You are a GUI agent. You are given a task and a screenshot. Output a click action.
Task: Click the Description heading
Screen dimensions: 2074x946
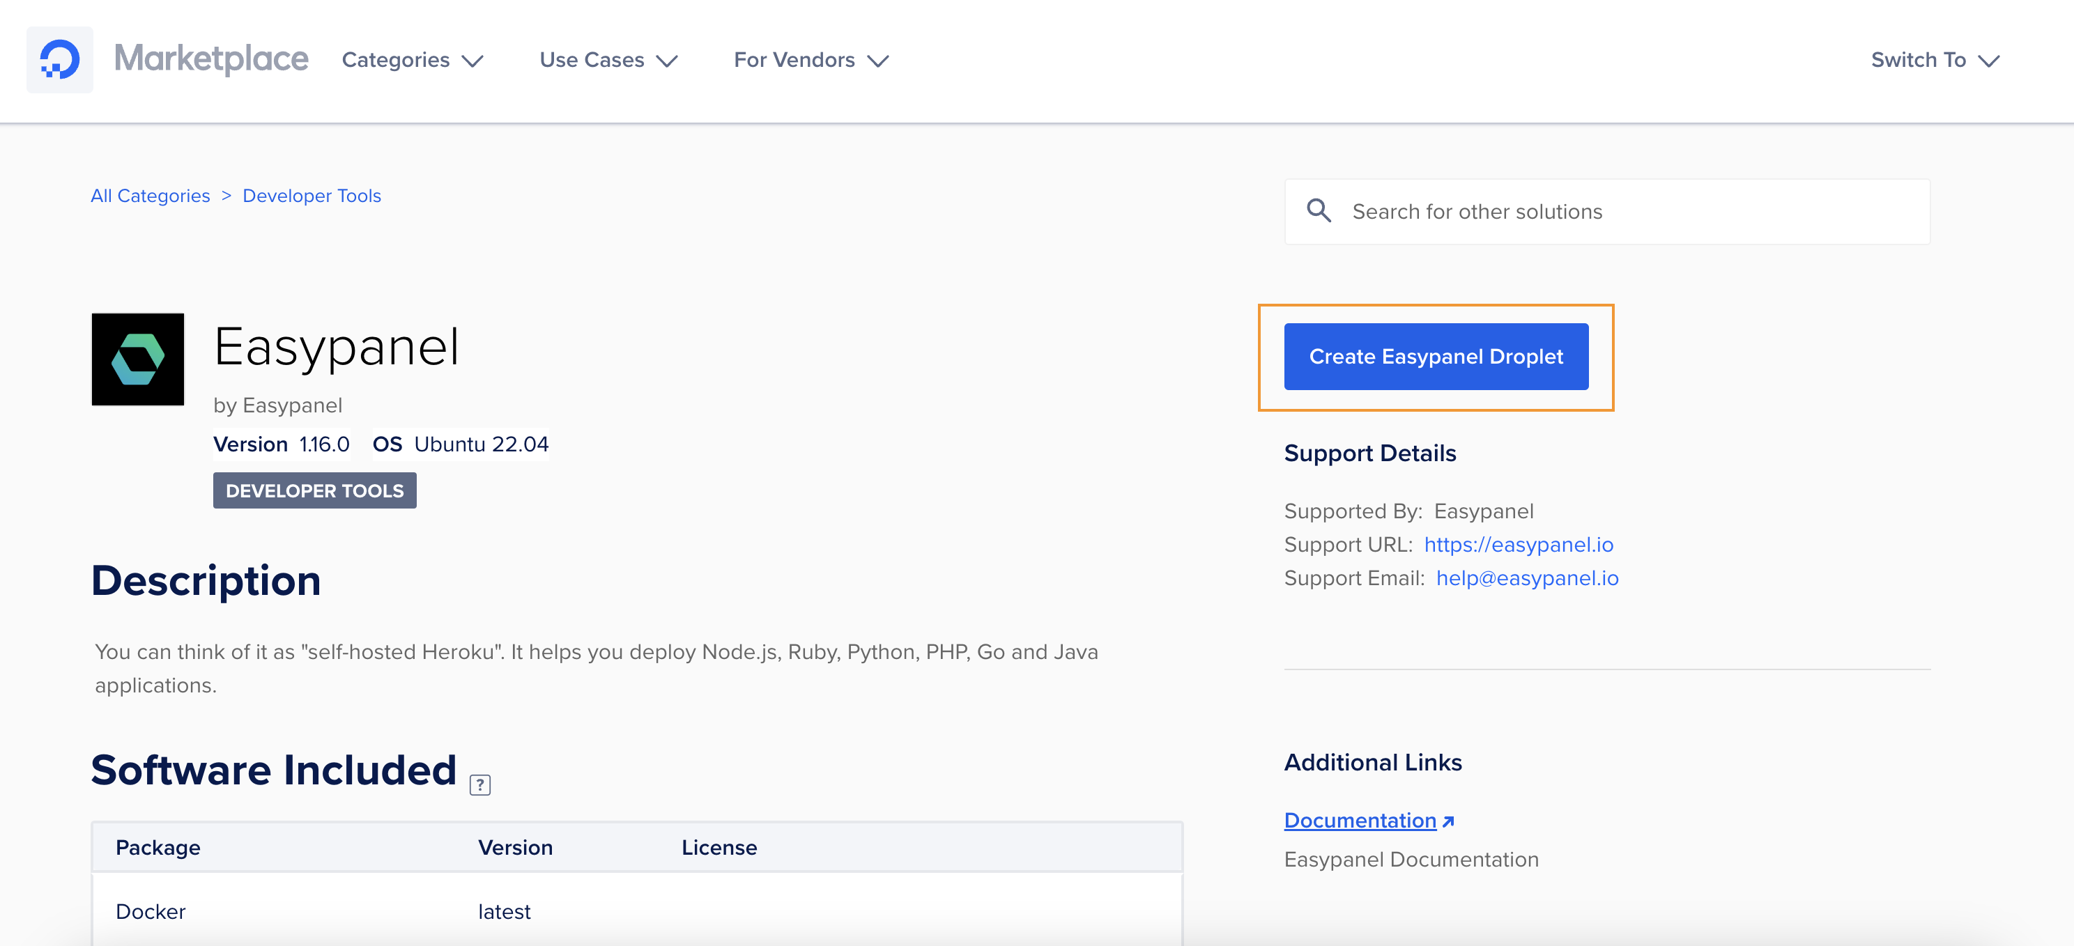206,580
